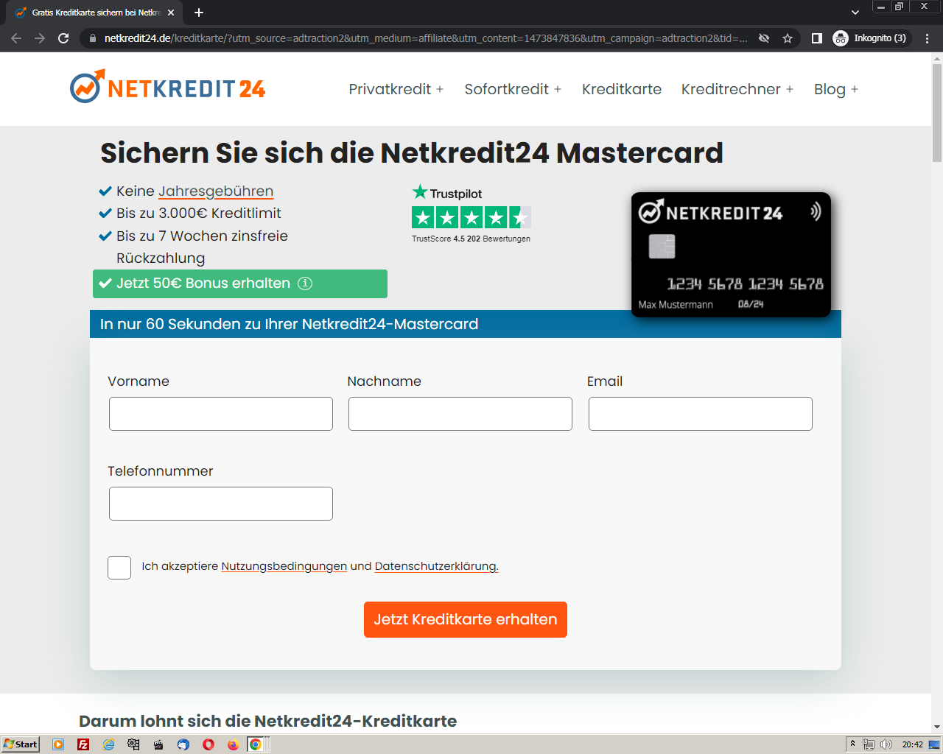
Task: Click the Jetzt 50€ Bonus erhalten banner
Action: click(x=240, y=283)
